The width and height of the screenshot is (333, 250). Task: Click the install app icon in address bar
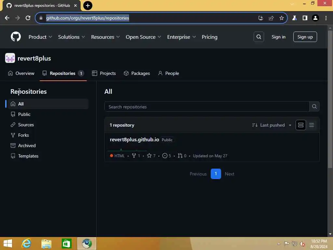[x=260, y=18]
